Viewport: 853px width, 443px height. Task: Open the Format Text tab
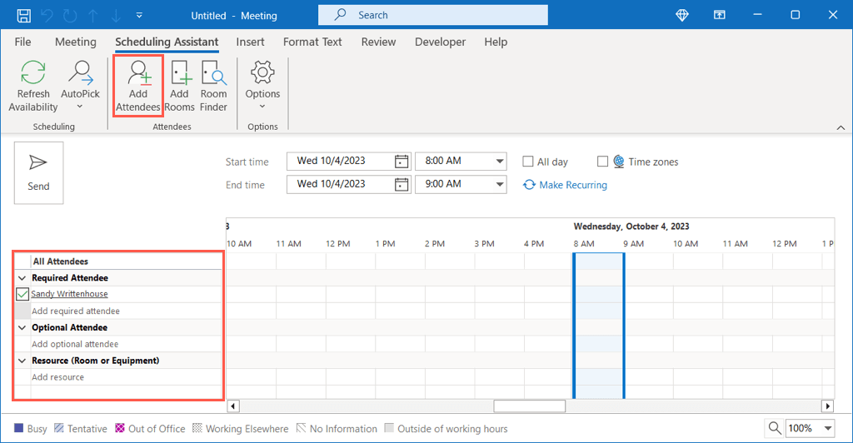coord(312,42)
